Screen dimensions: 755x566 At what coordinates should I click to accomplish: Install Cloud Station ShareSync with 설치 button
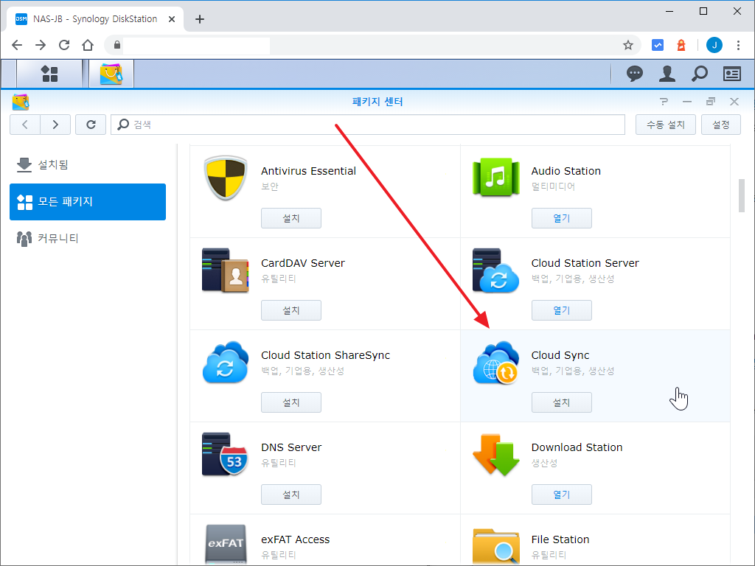click(290, 402)
